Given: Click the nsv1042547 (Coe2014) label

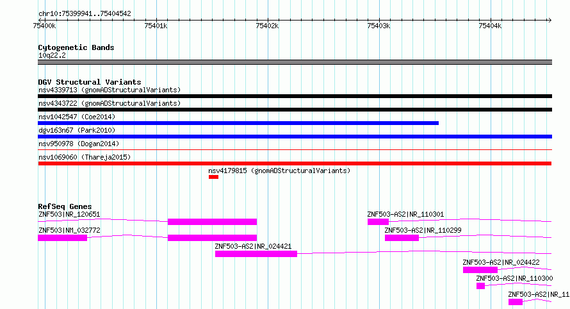Looking at the screenshot, I should click(77, 117).
